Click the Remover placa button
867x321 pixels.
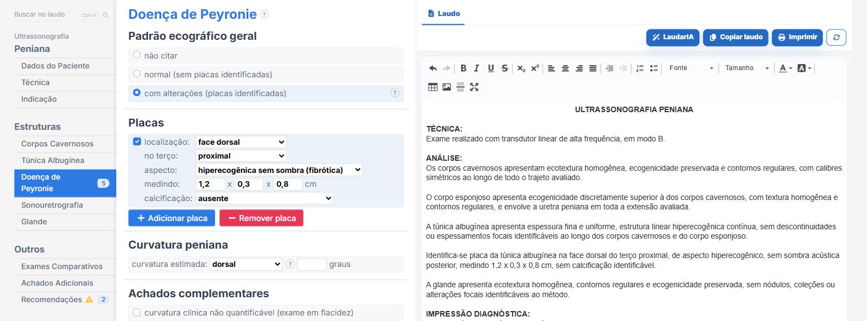pos(262,218)
